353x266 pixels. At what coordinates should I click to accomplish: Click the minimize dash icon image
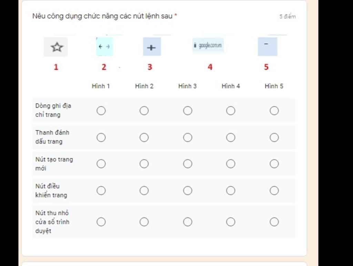click(x=268, y=47)
